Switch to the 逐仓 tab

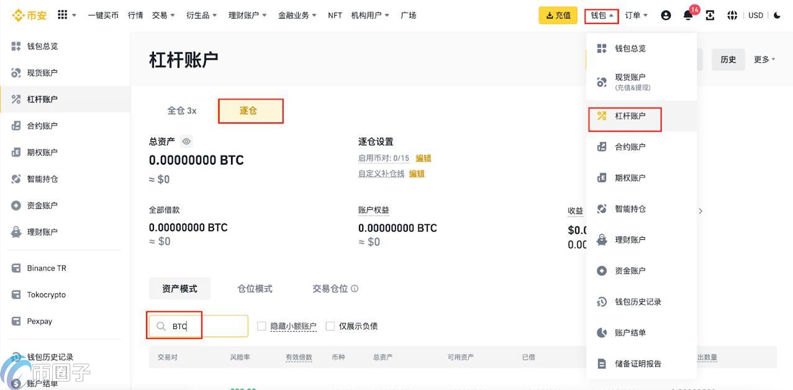pyautogui.click(x=250, y=111)
